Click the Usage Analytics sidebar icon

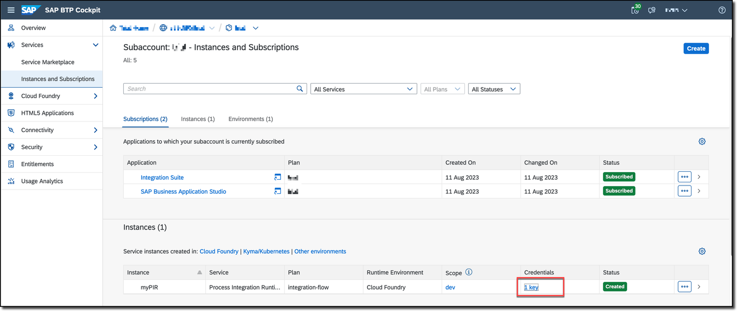(x=11, y=181)
